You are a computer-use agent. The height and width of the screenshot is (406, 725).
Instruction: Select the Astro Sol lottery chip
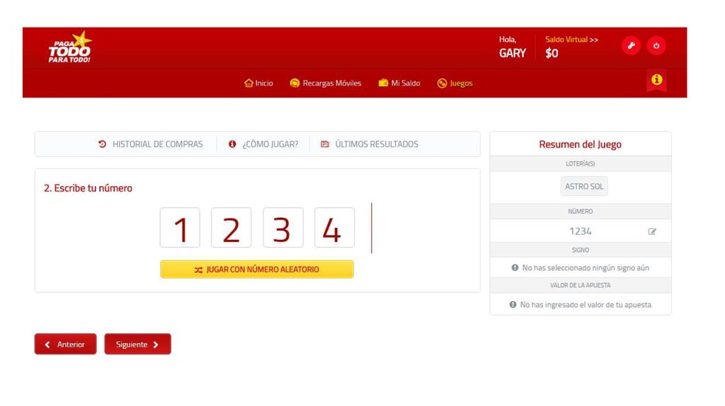(x=584, y=187)
